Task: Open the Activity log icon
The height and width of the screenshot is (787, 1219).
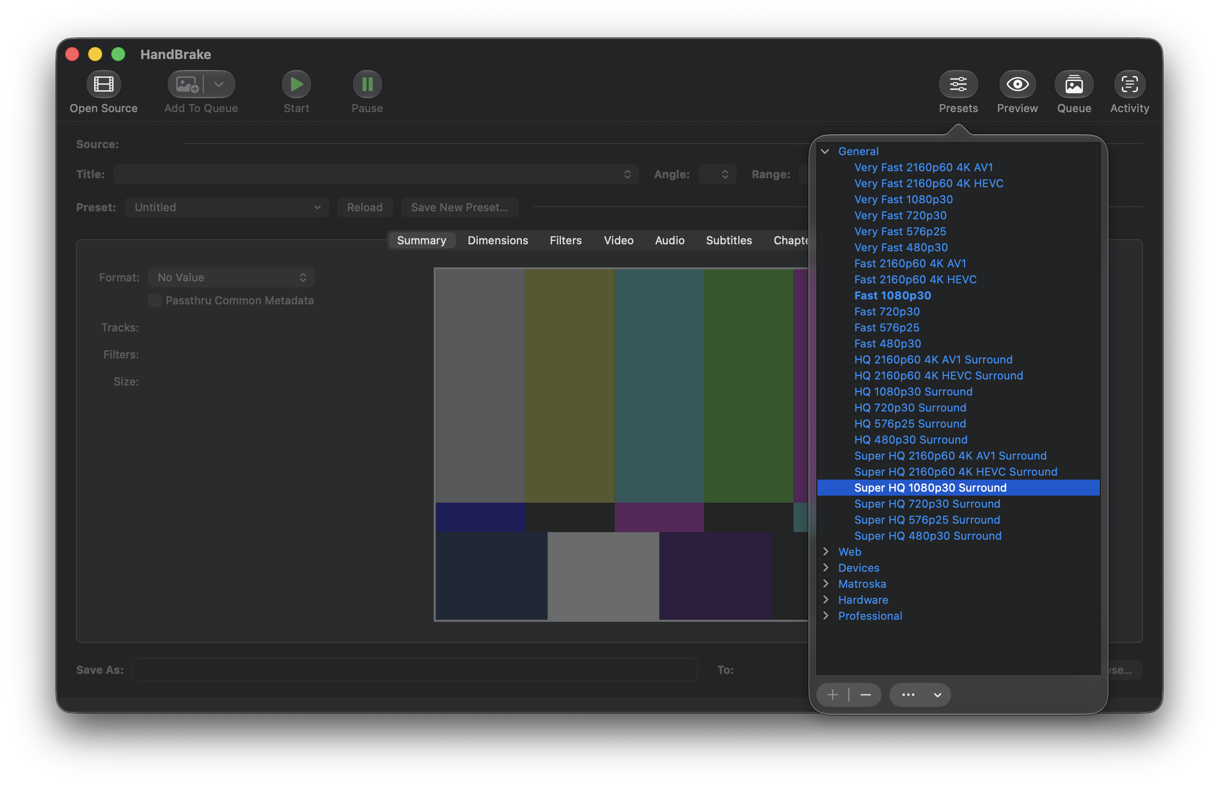Action: (1129, 84)
